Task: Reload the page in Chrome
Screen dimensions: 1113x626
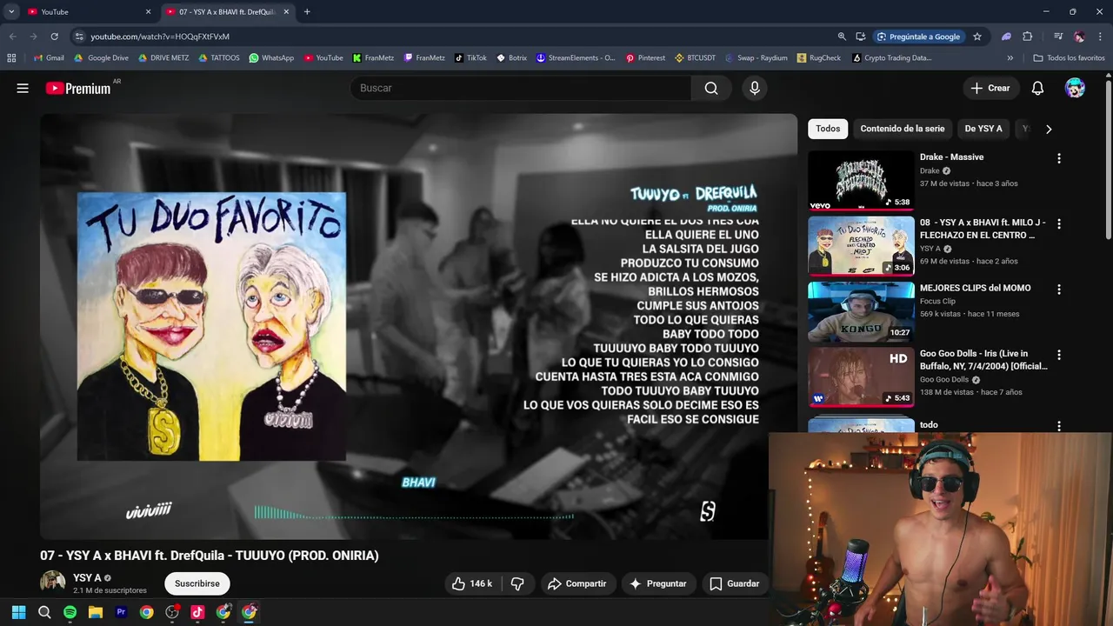Action: (54, 37)
